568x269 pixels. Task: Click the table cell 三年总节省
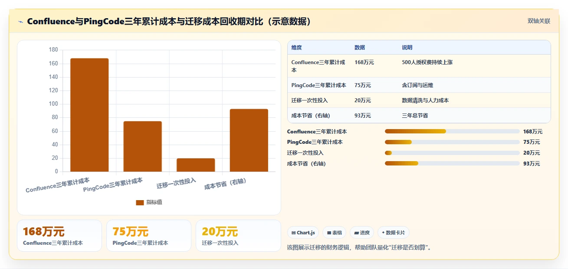pos(474,116)
